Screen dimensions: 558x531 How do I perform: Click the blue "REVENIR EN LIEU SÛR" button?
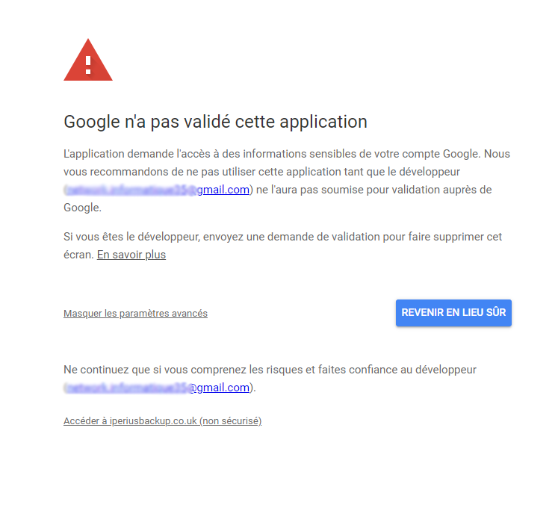[453, 312]
